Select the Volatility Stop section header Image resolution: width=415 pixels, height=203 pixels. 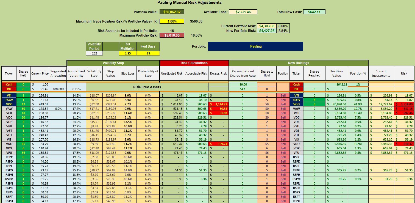113,63
